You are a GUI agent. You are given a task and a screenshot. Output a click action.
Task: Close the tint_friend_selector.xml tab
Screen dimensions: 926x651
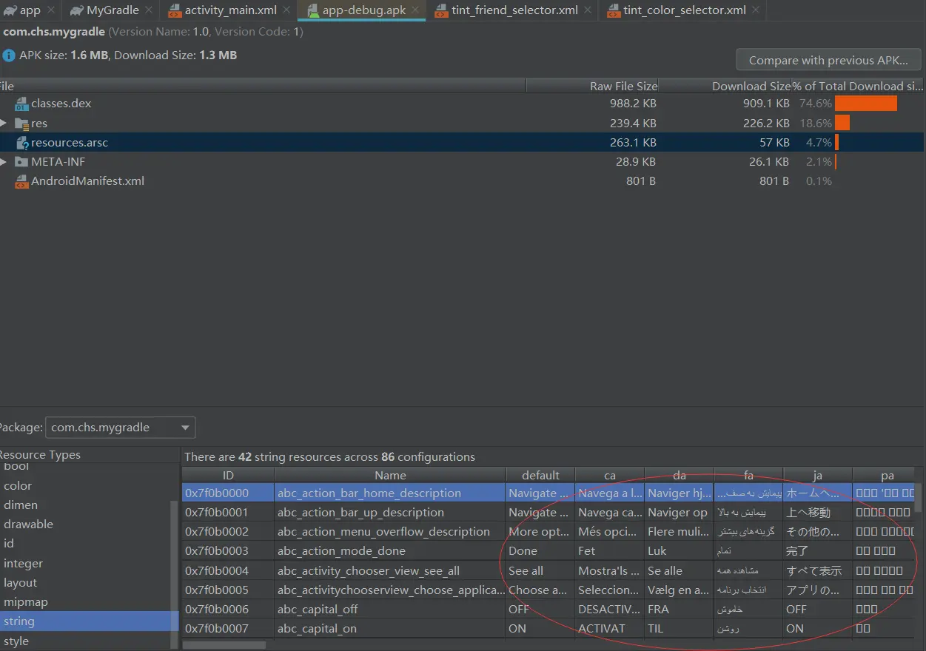coord(588,10)
